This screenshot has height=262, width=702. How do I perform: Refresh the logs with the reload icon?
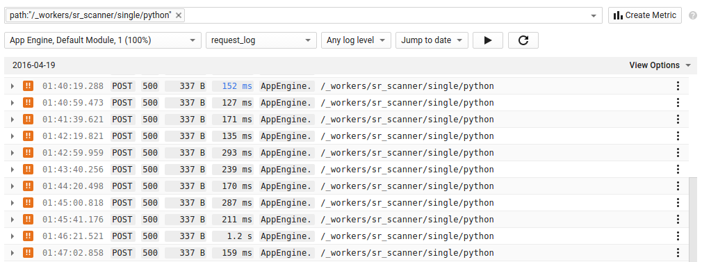523,40
